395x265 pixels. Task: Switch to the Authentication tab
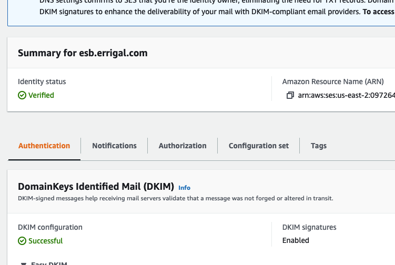(x=44, y=146)
